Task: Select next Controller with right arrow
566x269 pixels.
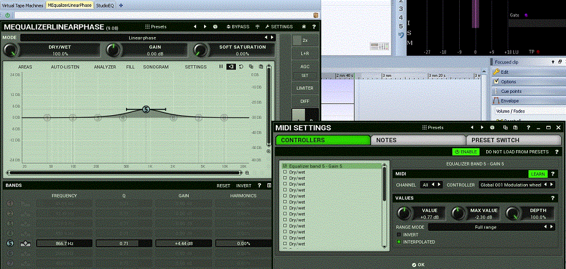Action: (552, 185)
